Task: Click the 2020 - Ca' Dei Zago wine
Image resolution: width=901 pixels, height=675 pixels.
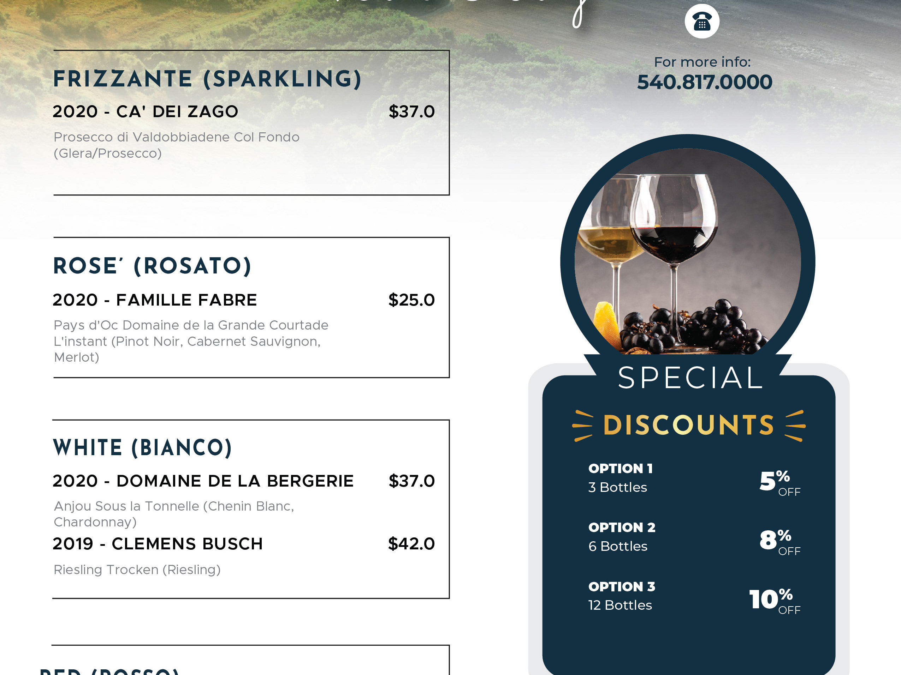Action: tap(146, 112)
